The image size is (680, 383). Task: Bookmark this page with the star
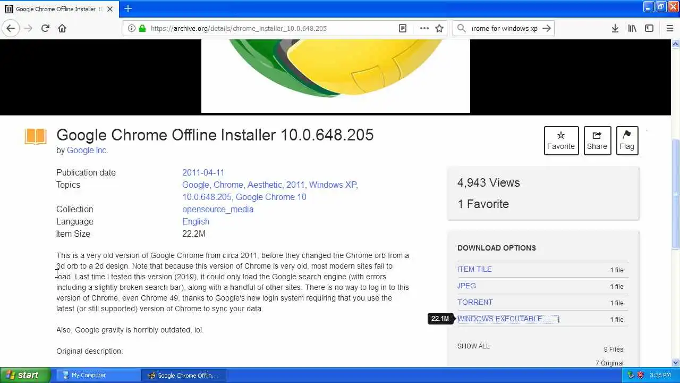[439, 28]
